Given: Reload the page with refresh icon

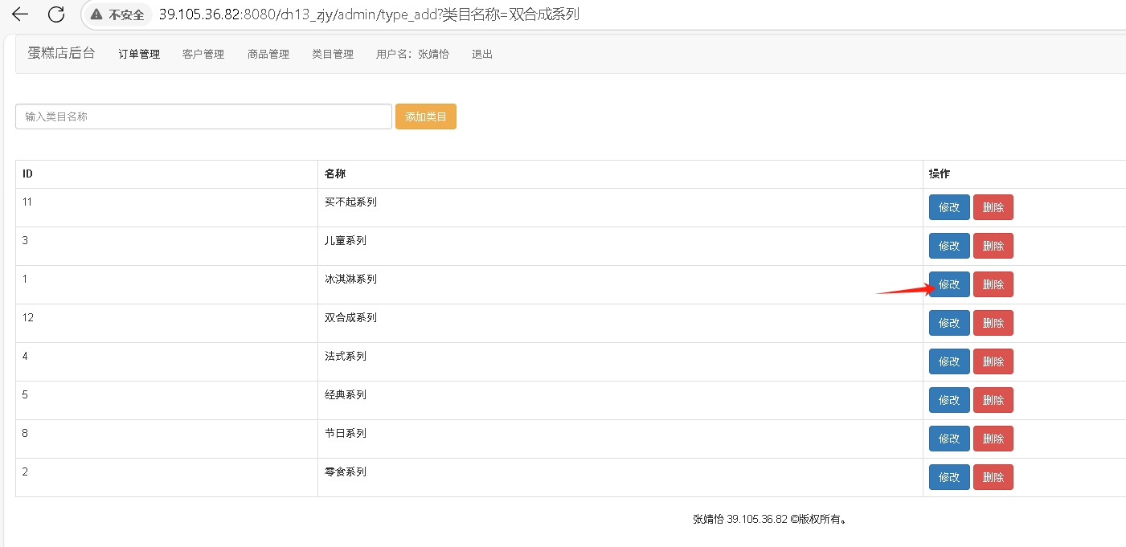Looking at the screenshot, I should [x=56, y=14].
